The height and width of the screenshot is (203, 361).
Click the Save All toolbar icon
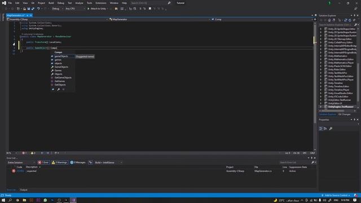pyautogui.click(x=33, y=9)
